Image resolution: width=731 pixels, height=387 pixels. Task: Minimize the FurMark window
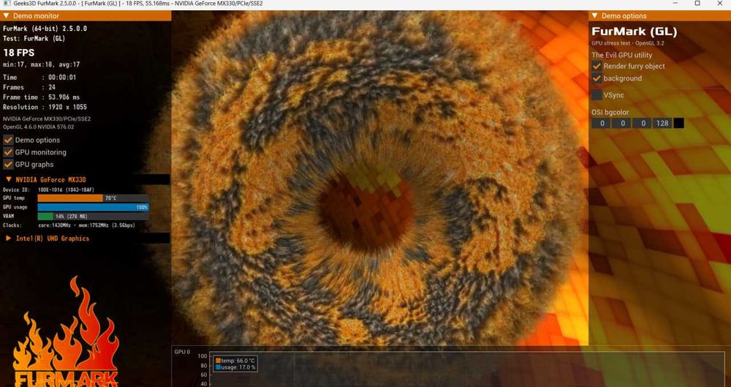[x=676, y=3]
